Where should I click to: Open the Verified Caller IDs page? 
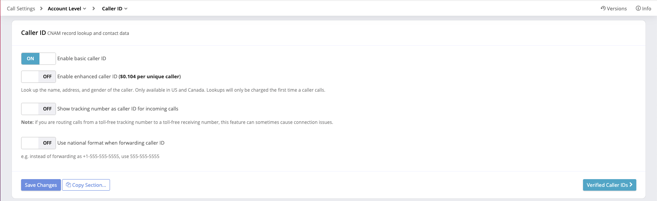pyautogui.click(x=607, y=185)
